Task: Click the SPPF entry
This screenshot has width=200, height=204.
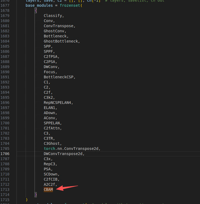Action: (x=48, y=51)
